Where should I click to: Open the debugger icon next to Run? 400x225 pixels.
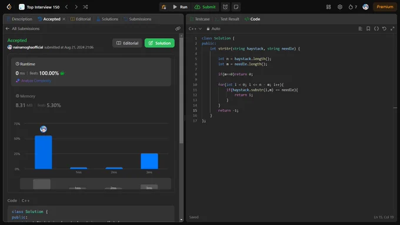(x=164, y=7)
